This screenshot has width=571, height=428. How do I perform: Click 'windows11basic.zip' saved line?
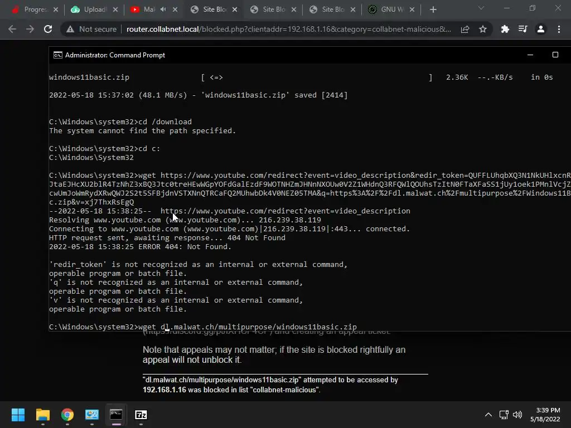pos(199,95)
